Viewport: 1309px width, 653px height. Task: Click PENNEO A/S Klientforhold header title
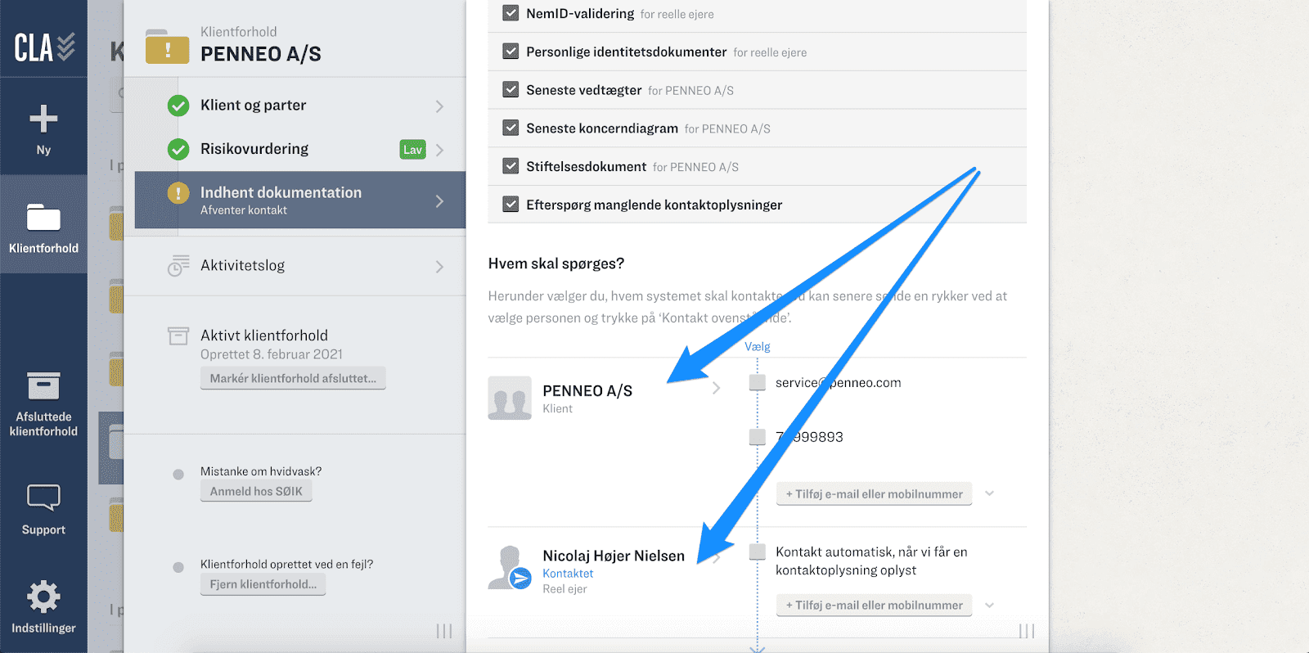tap(261, 54)
